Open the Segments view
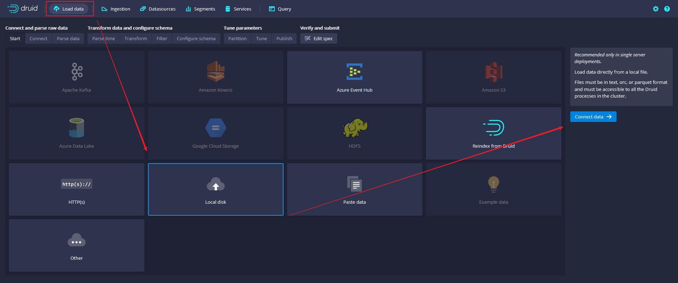Viewport: 678px width, 283px height. click(201, 9)
